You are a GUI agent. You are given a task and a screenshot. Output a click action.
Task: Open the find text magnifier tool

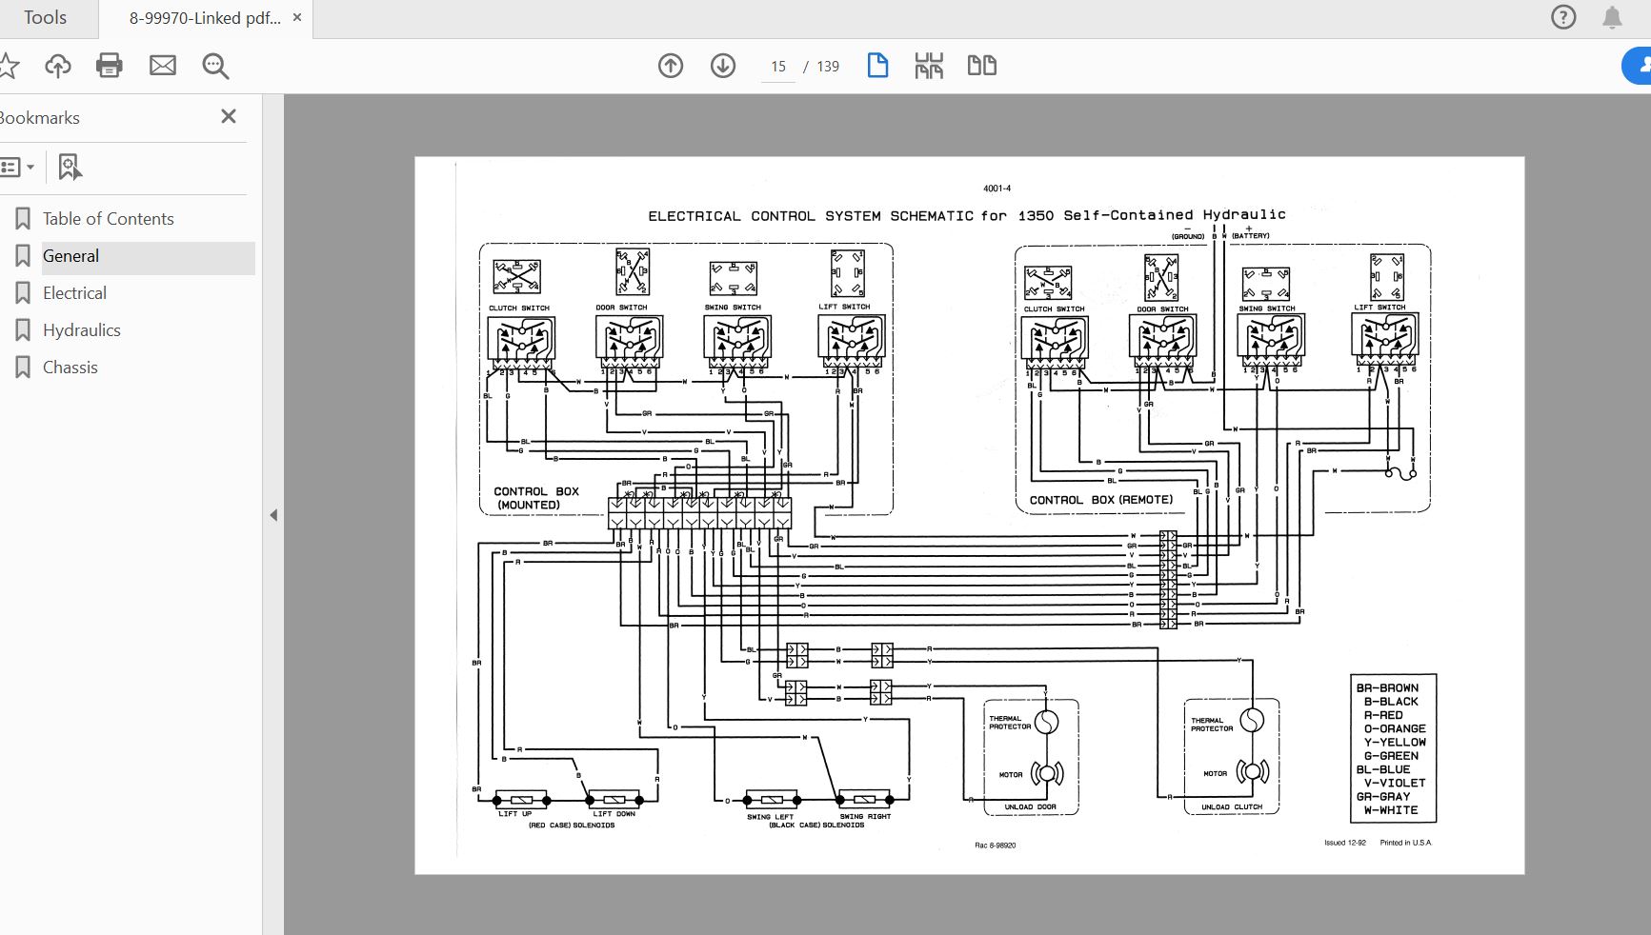pyautogui.click(x=215, y=66)
